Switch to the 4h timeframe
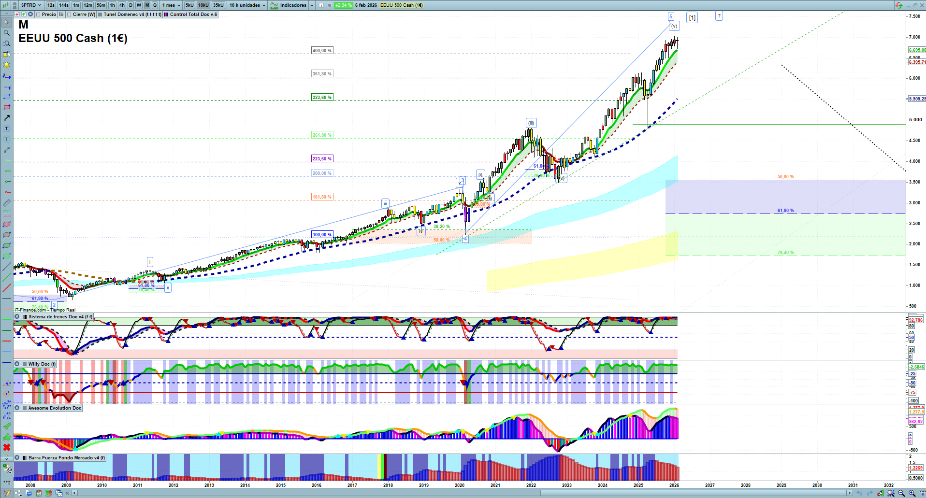 coord(122,5)
